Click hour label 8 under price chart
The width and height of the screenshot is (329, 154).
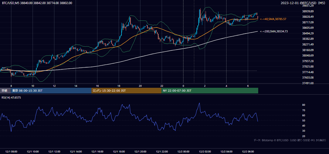point(11,86)
